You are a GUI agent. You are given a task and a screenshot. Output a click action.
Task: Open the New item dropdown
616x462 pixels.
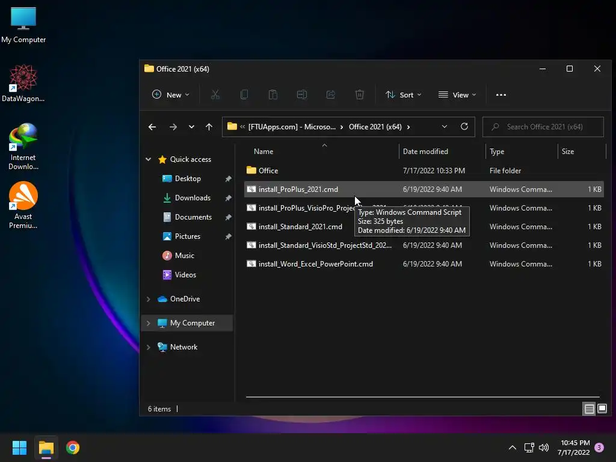(x=170, y=94)
